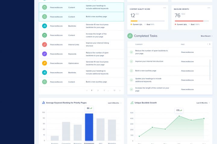217x144 pixels.
Task: Click the blue Engagement bar in chart
Action: 89,127
